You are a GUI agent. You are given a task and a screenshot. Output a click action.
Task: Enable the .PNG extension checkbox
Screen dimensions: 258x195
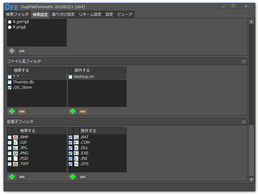[9, 153]
